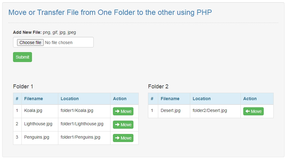This screenshot has height=160, width=287.
Task: Click the Action column header in Folder 2
Action: click(x=250, y=99)
